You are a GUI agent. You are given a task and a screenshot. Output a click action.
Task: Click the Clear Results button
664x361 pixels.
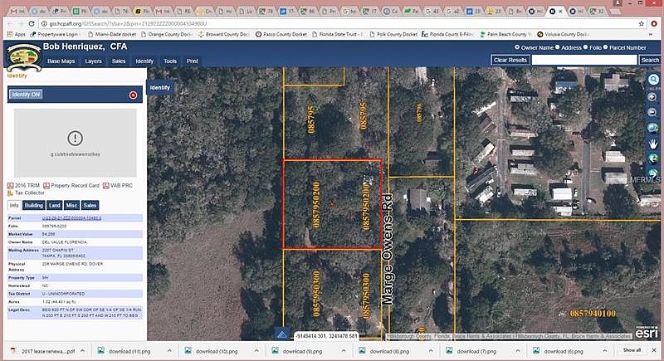point(510,61)
